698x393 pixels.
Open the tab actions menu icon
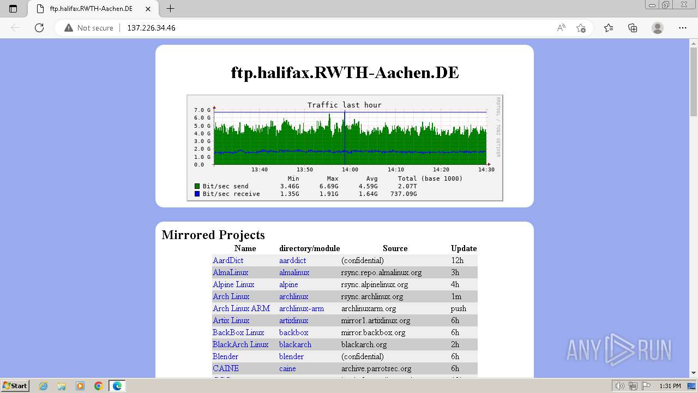pyautogui.click(x=14, y=9)
